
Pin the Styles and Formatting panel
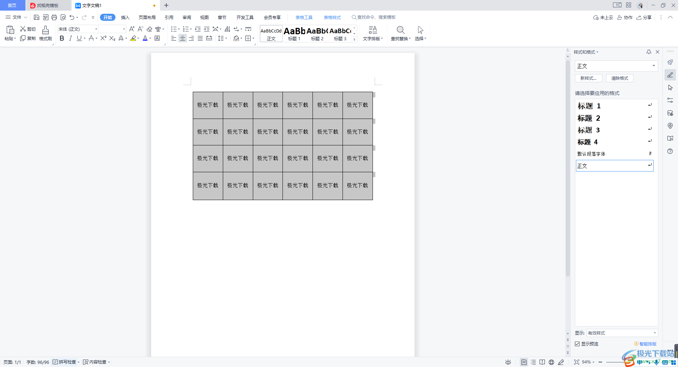tap(649, 52)
